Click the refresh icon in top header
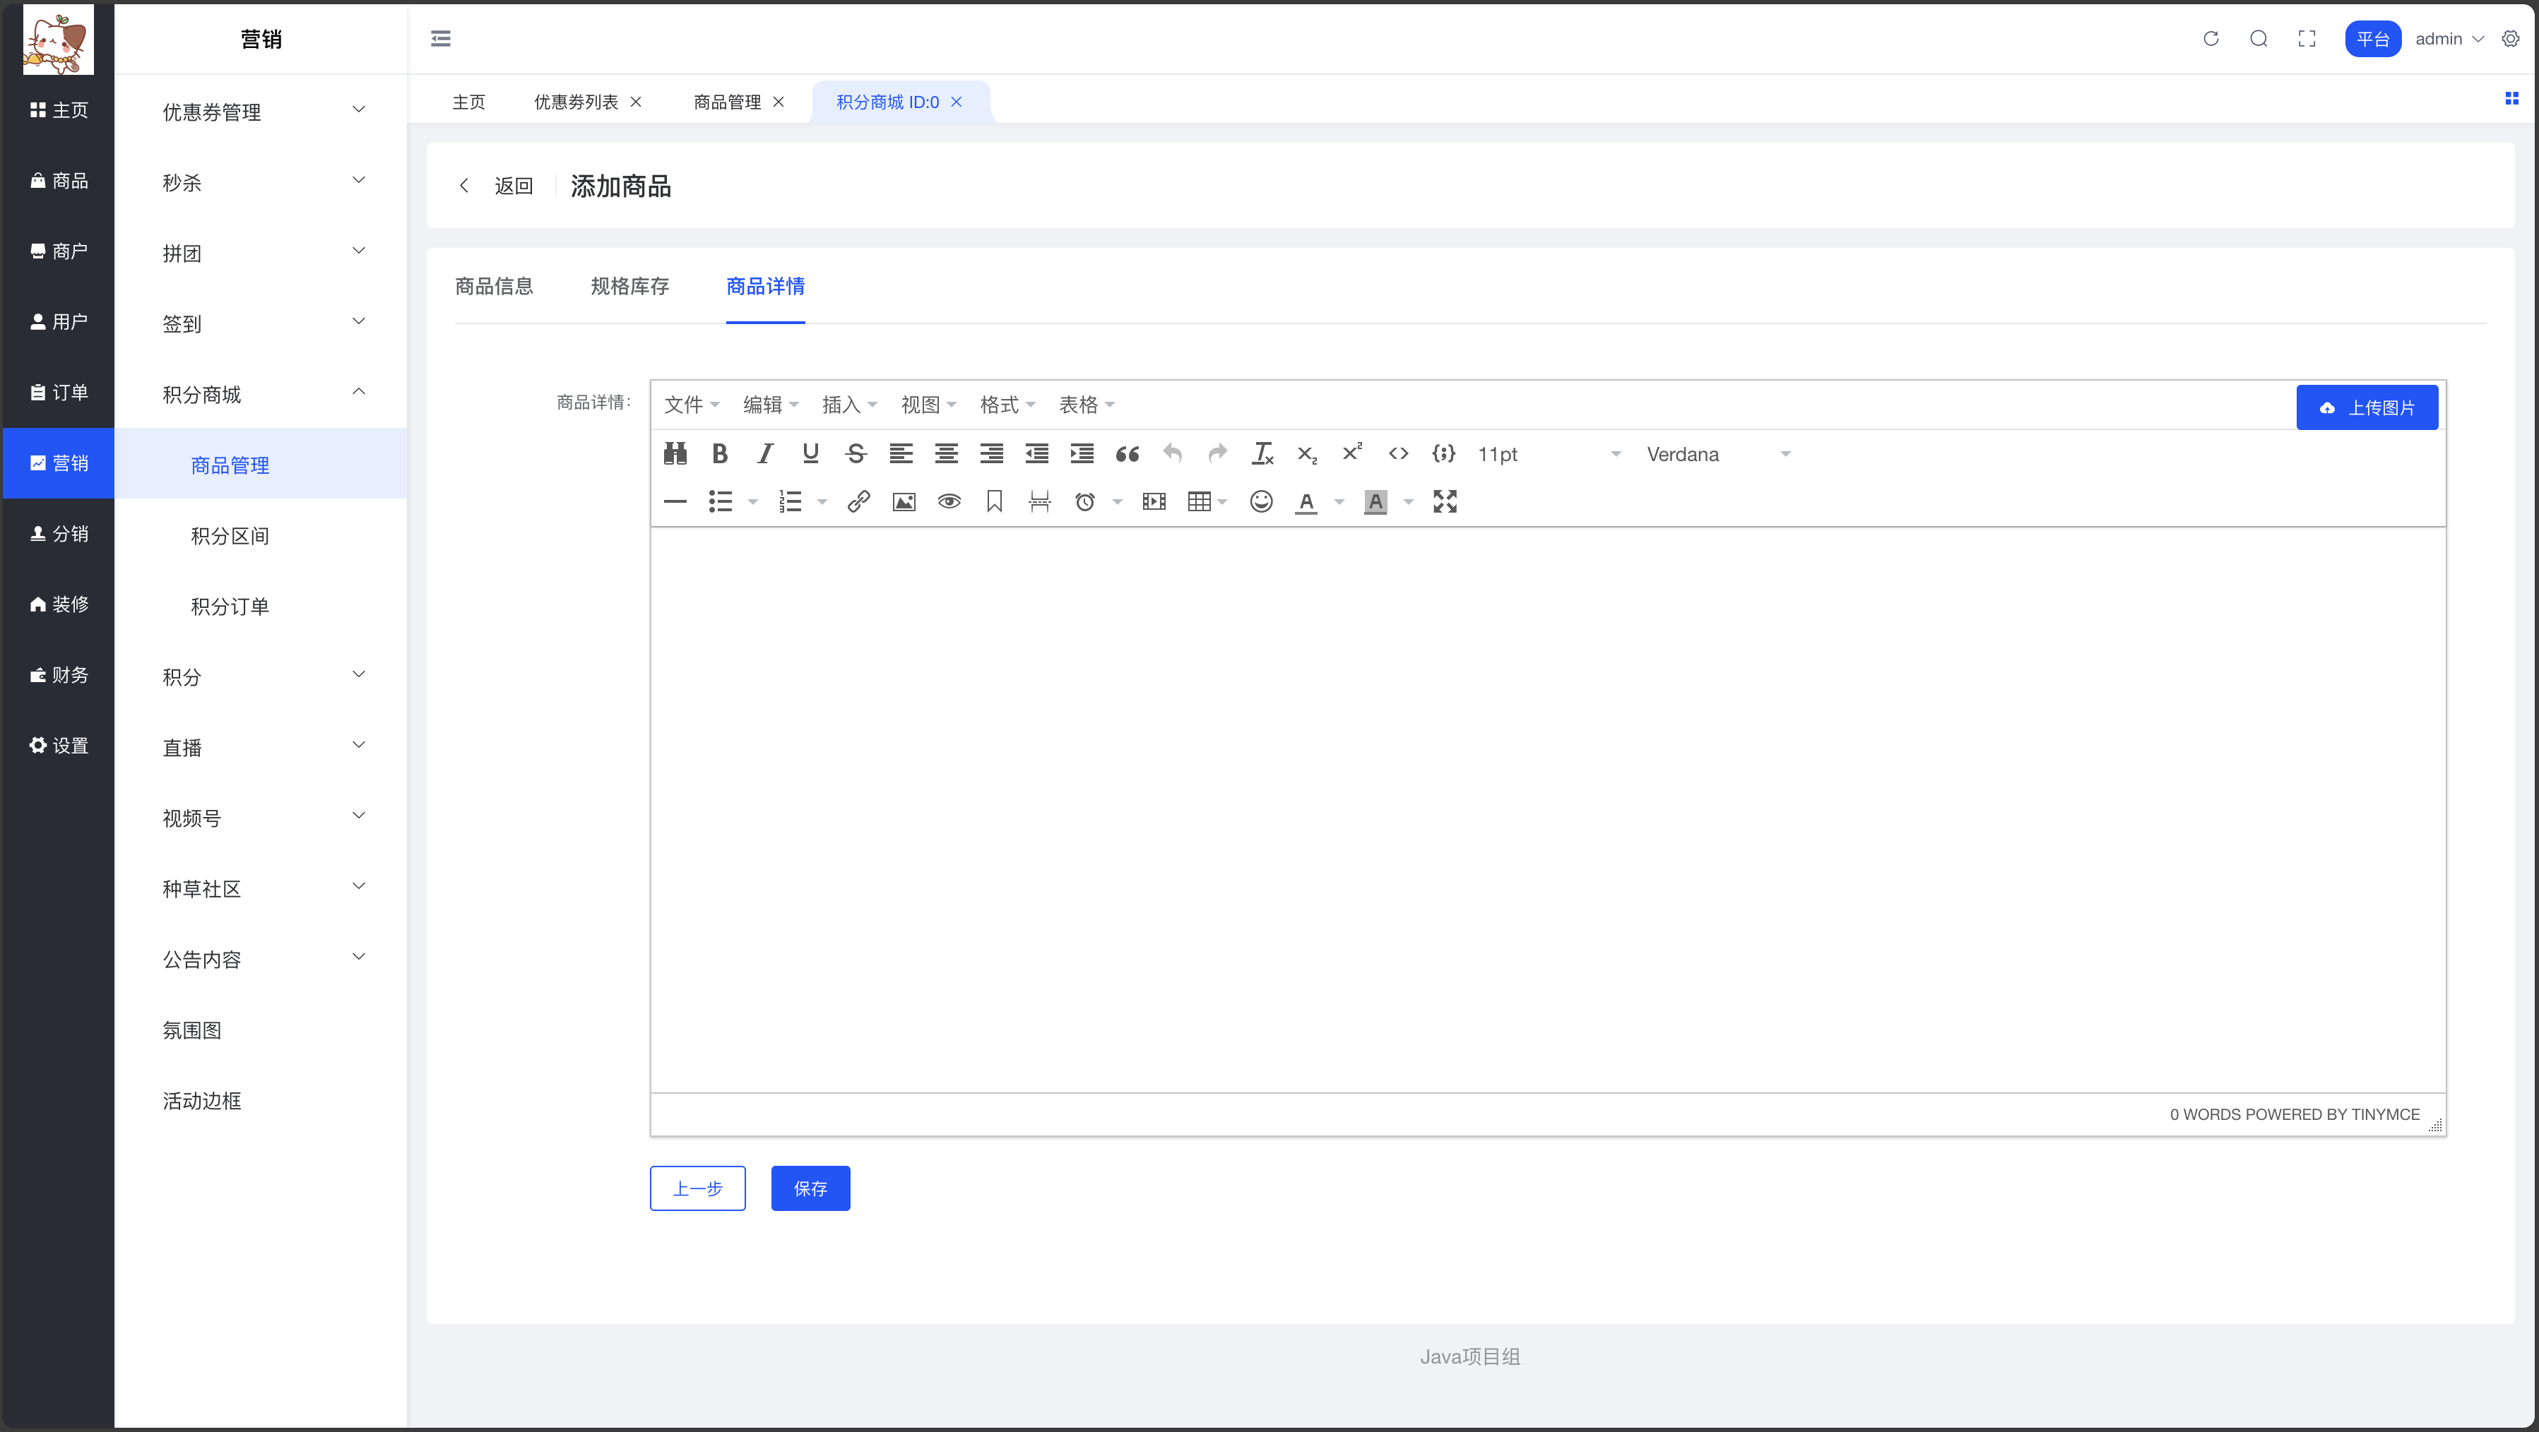This screenshot has height=1432, width=2539. pos(2210,38)
